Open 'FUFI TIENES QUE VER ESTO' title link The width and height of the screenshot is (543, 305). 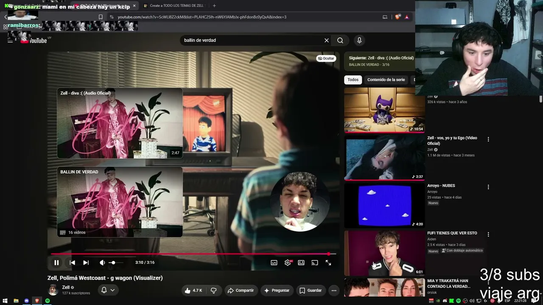point(452,233)
